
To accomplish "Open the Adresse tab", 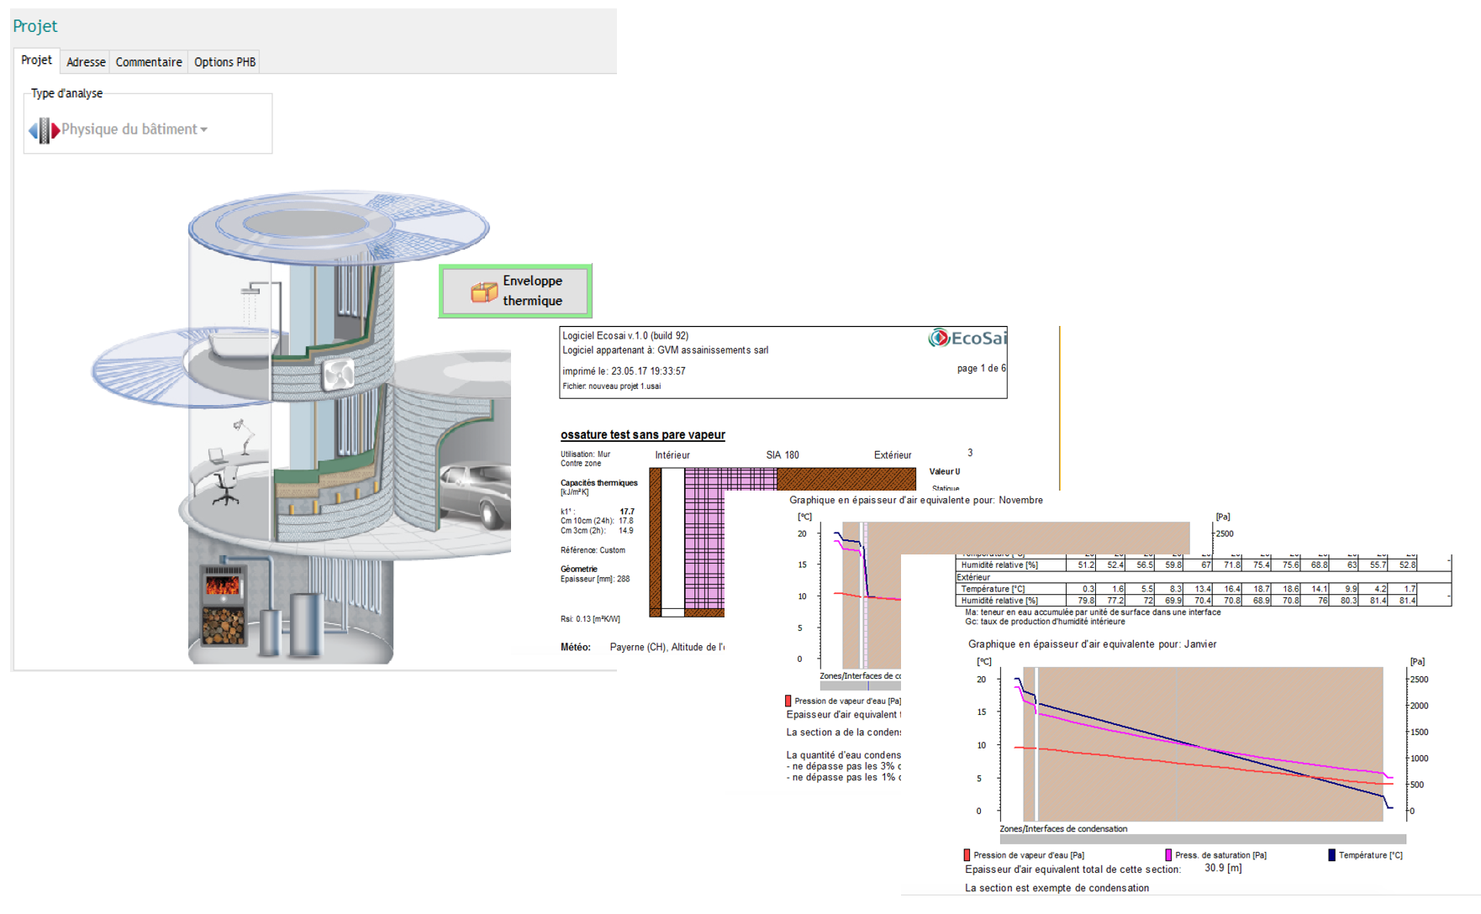I will [x=86, y=62].
